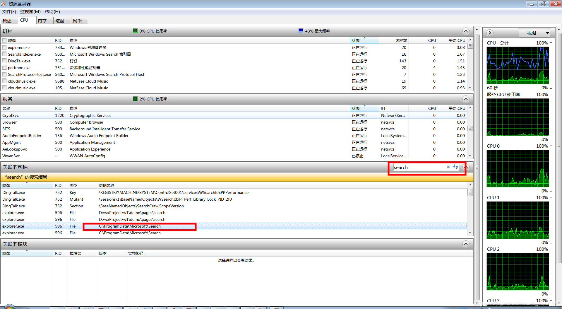Click the Resource Monitor title bar icon
562x309 pixels.
coord(4,4)
